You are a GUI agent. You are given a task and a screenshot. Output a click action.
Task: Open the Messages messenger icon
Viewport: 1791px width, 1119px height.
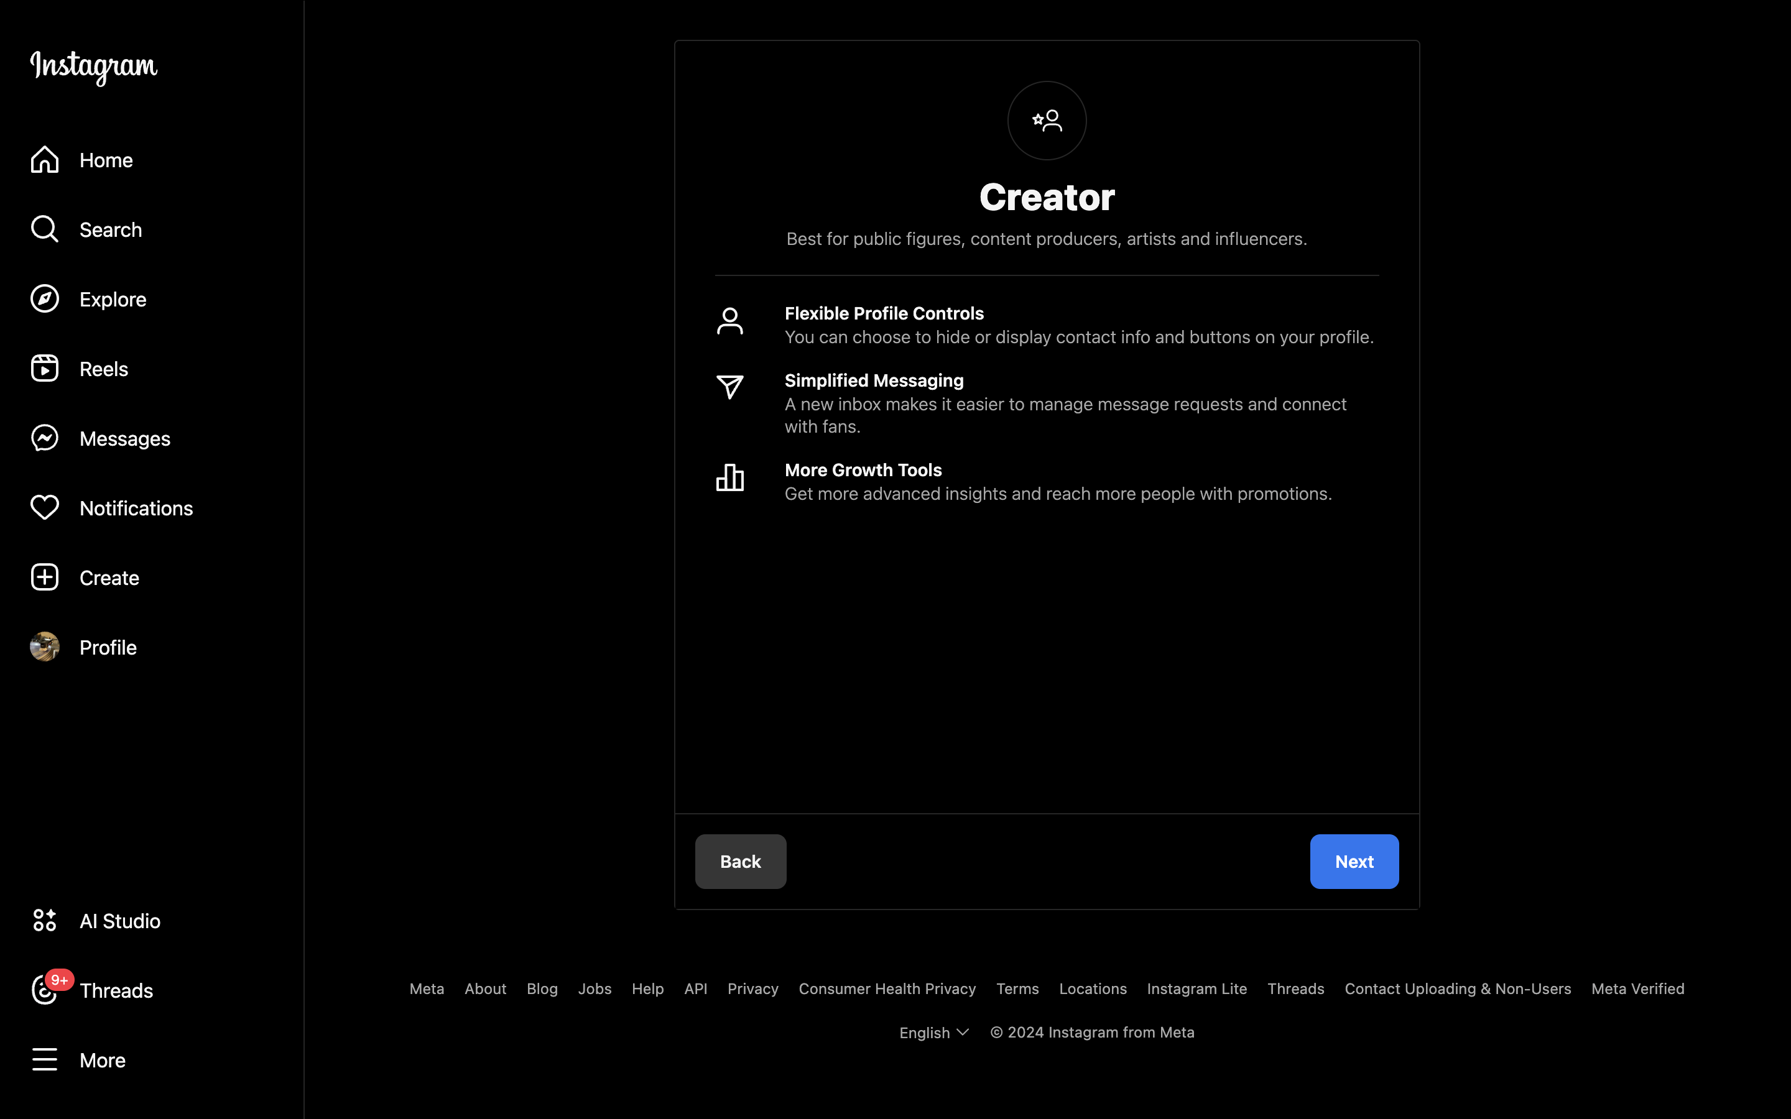[x=44, y=438]
